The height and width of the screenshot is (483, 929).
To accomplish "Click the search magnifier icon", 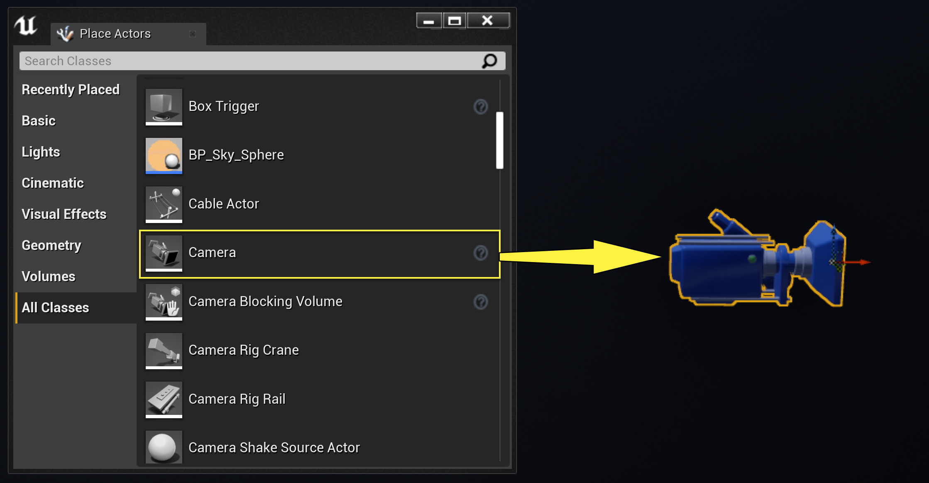I will click(489, 61).
